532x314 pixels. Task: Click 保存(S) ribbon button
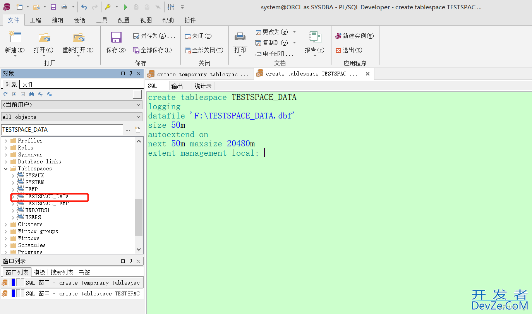(x=116, y=42)
